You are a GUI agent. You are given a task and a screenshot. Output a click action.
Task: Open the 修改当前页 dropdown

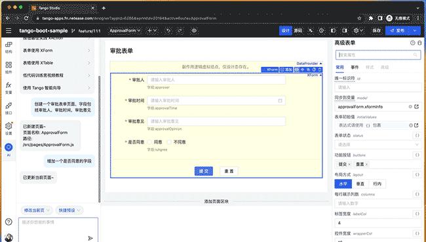point(37,210)
